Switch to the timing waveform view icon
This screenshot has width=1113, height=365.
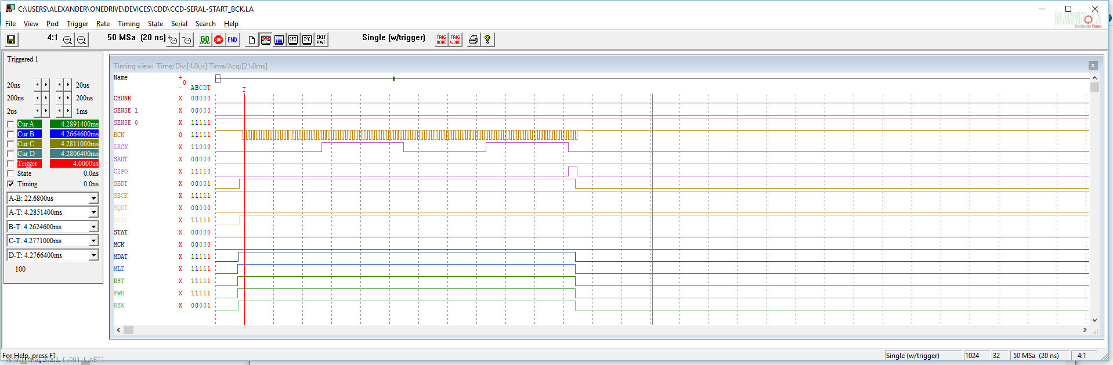[265, 39]
